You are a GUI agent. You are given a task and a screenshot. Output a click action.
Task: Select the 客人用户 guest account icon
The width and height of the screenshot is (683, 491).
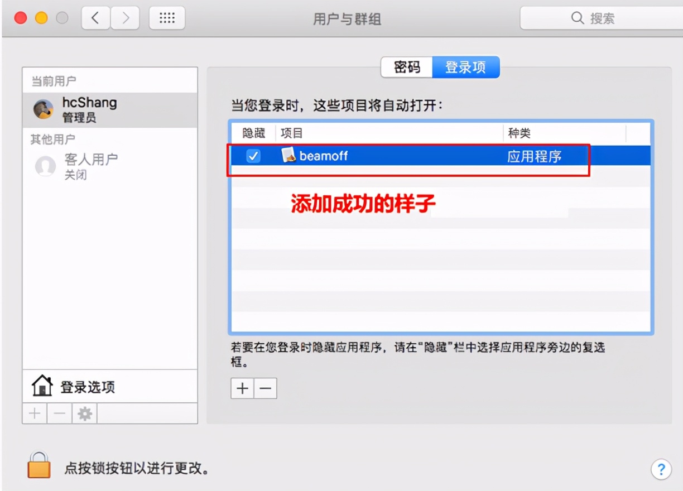tap(45, 166)
